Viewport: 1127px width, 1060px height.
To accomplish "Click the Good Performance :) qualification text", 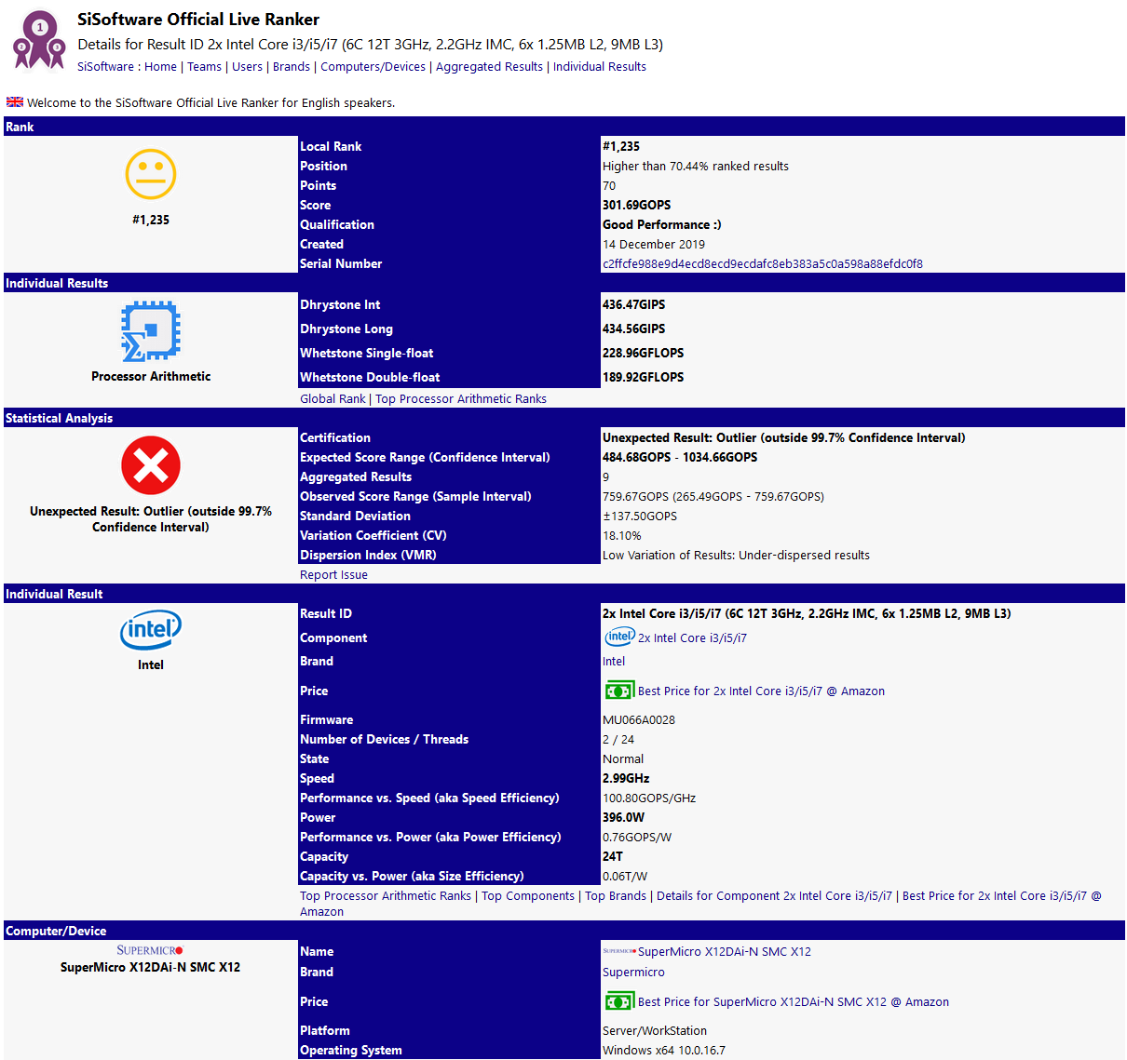I will point(662,225).
